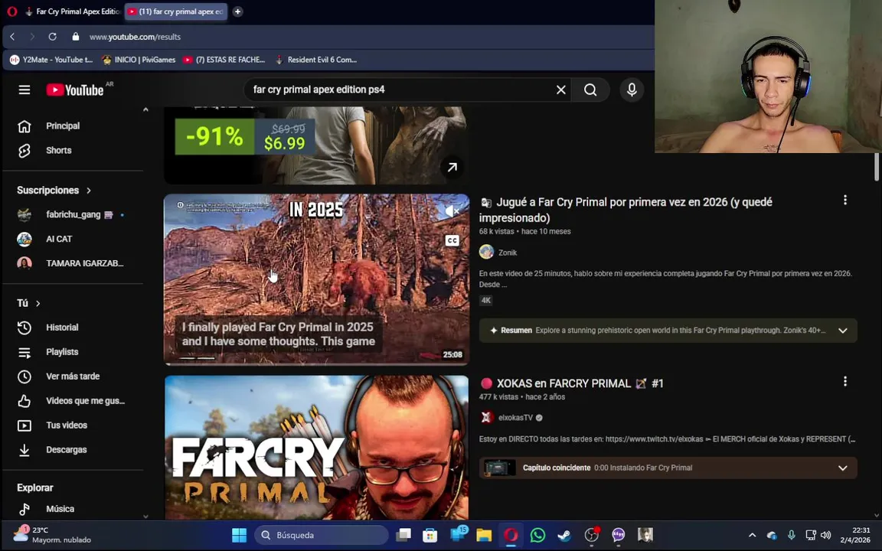Open WhatsApp from taskbar
Viewport: 882px width, 551px height.
tap(537, 535)
